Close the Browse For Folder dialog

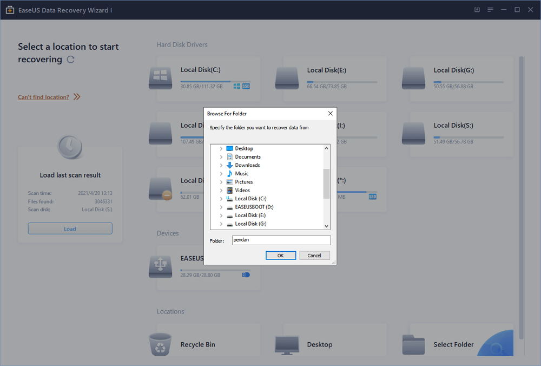(330, 113)
